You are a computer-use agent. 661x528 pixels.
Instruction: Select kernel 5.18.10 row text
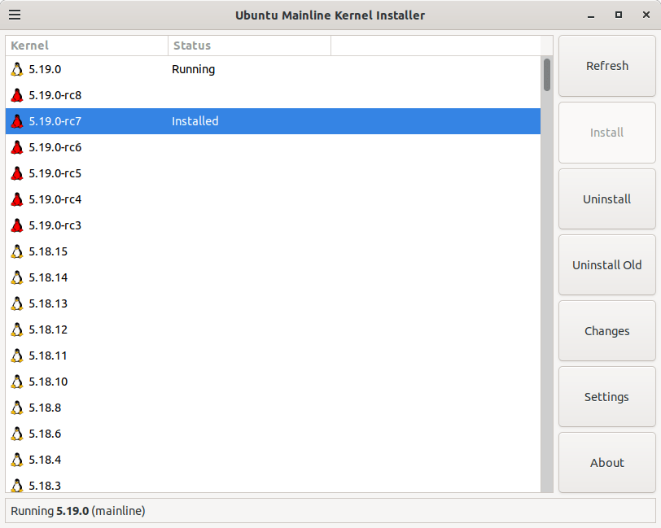48,382
